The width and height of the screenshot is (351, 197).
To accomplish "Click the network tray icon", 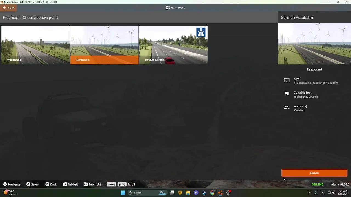I will (329, 193).
